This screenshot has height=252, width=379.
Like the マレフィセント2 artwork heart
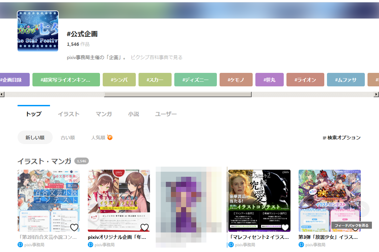pyautogui.click(x=285, y=227)
